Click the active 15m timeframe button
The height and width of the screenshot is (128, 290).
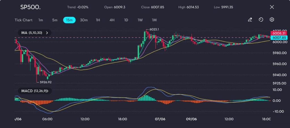(x=69, y=20)
